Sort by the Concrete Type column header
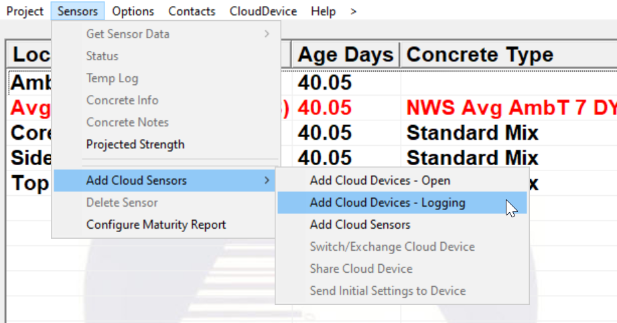 point(480,55)
